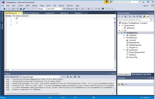Click the Sign in link

pos(146,6)
